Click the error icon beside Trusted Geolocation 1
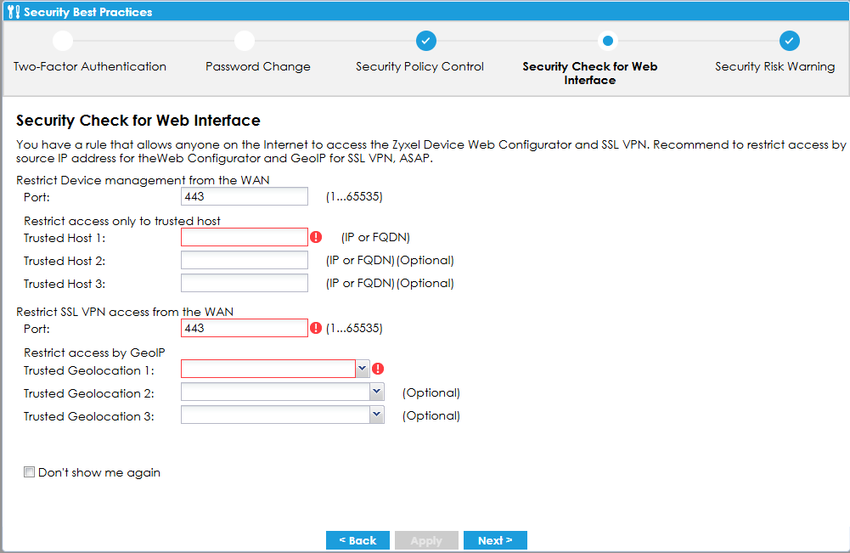850x553 pixels. click(x=378, y=369)
